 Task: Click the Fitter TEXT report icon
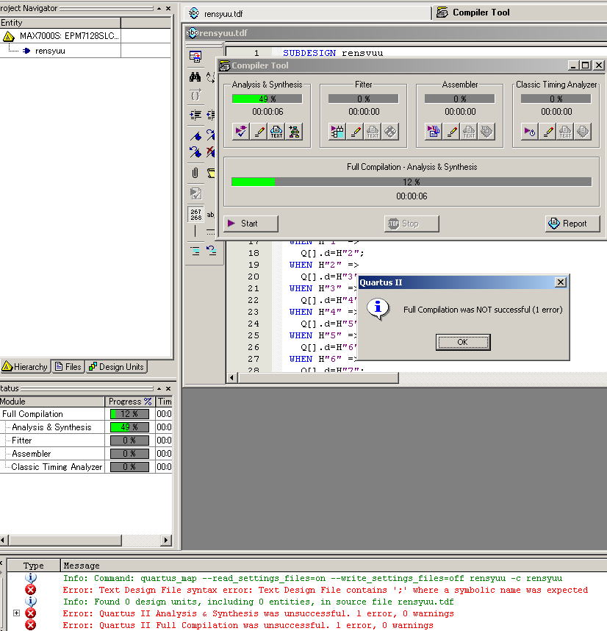(373, 132)
